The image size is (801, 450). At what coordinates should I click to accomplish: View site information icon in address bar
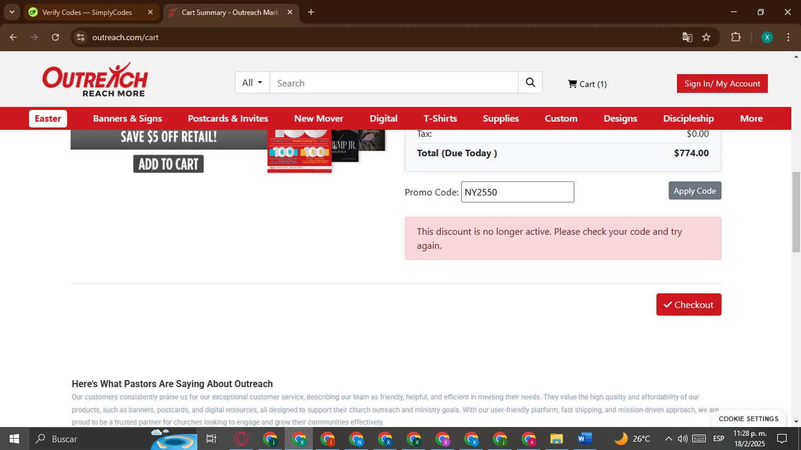tap(81, 37)
